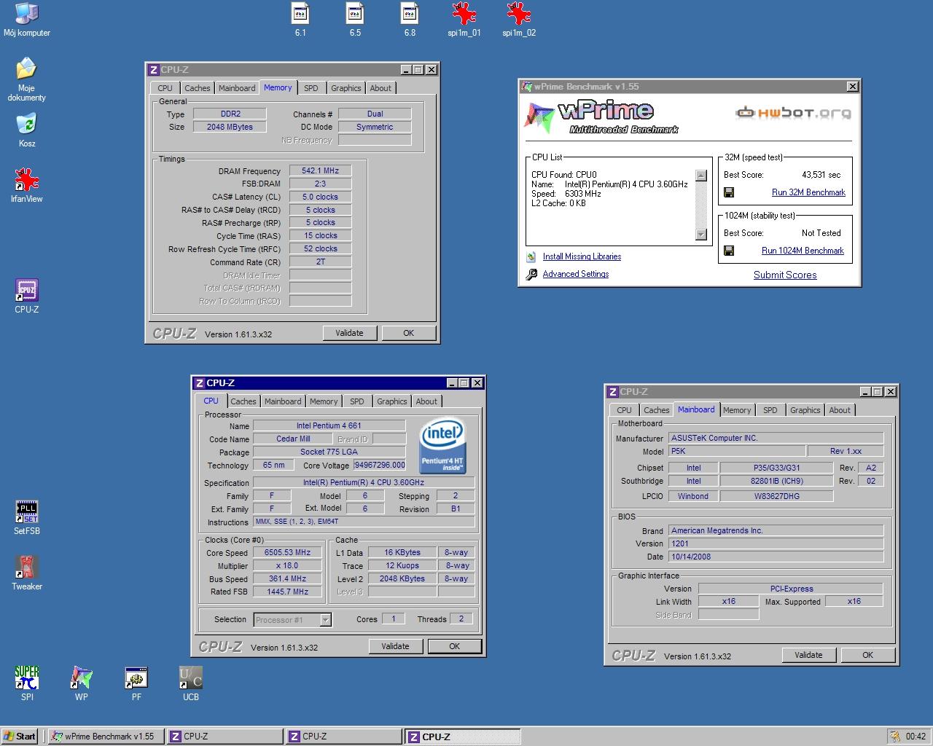Click OK in the CPU tab window

(x=454, y=646)
